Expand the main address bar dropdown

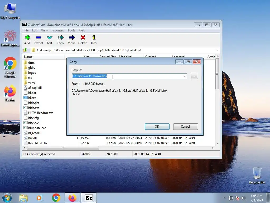click(218, 50)
